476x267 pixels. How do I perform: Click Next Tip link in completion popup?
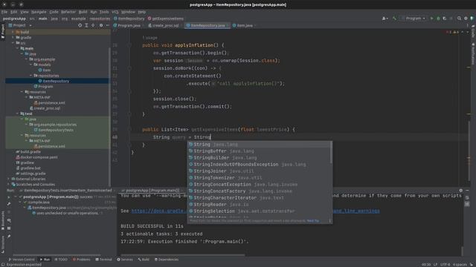tap(313, 221)
